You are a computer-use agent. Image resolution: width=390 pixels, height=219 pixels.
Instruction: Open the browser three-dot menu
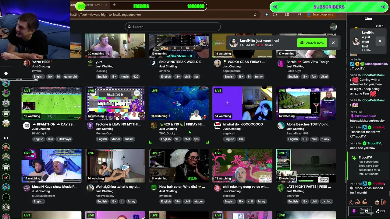341,14
